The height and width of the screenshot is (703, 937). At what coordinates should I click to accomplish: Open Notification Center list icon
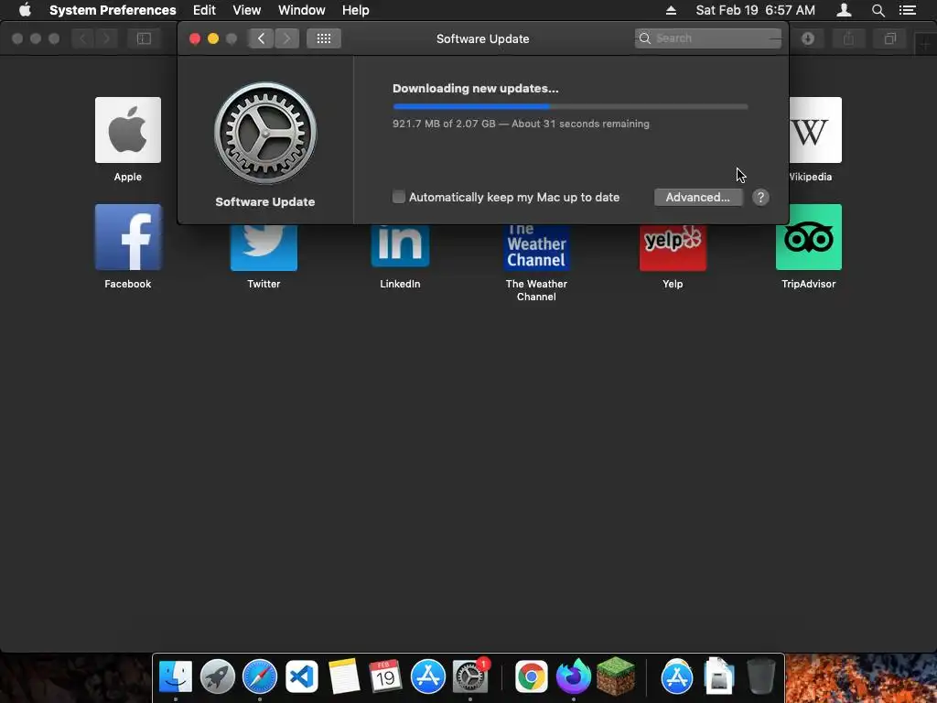click(908, 10)
